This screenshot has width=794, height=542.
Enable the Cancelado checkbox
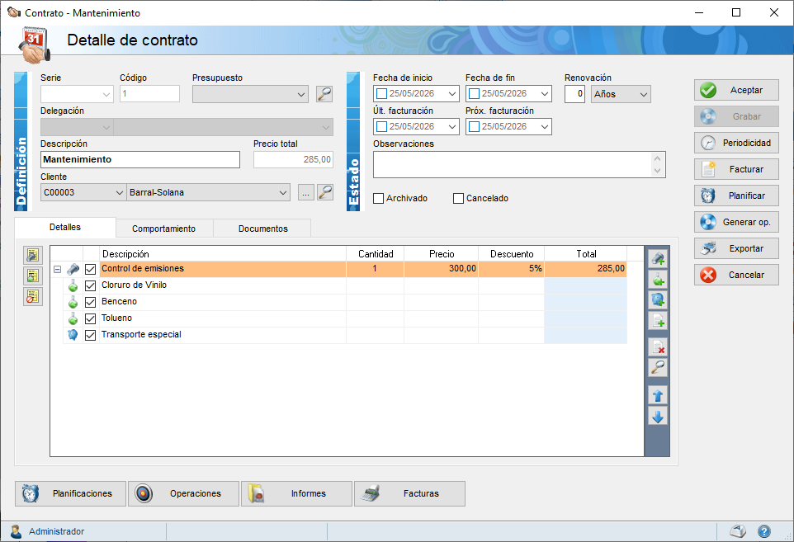[458, 198]
